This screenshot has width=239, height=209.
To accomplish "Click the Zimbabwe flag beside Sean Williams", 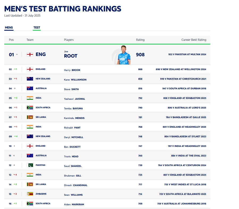I will pyautogui.click(x=30, y=194).
